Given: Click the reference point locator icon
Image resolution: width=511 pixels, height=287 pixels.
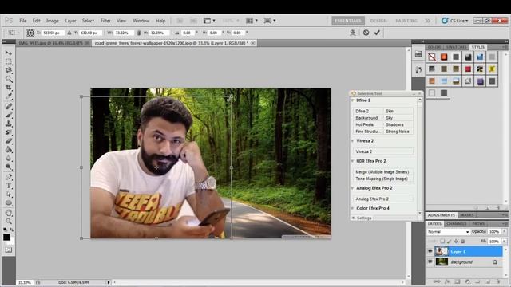Looking at the screenshot, I should point(30,33).
